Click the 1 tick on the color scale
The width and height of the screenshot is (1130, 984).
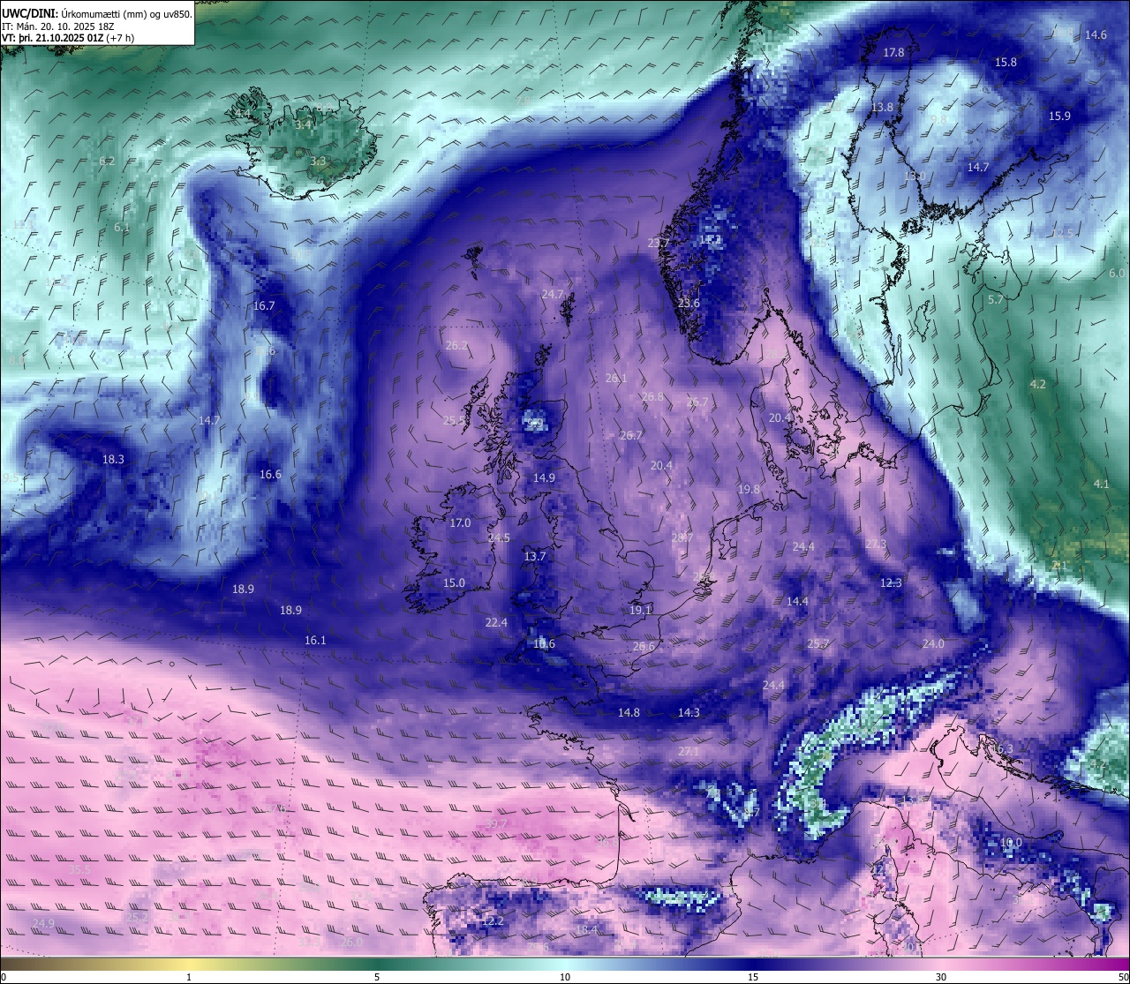click(x=189, y=977)
